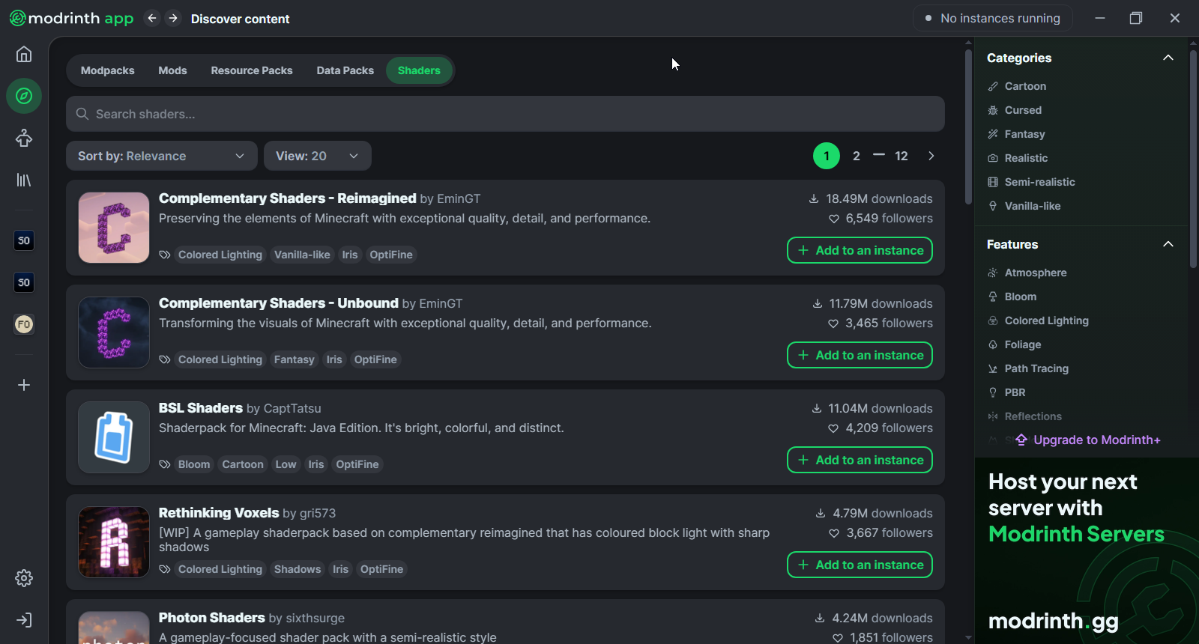Open the FO instance avatar in sidebar
Image resolution: width=1199 pixels, height=644 pixels.
pos(24,324)
